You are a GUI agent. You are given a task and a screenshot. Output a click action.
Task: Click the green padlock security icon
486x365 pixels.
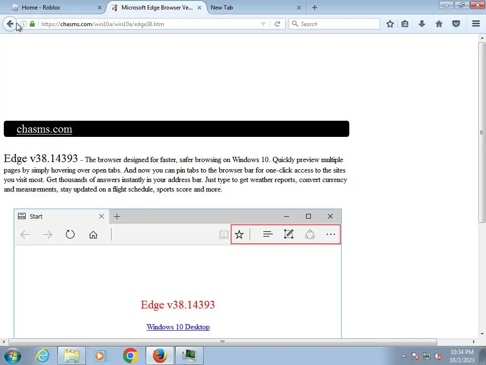tap(32, 24)
